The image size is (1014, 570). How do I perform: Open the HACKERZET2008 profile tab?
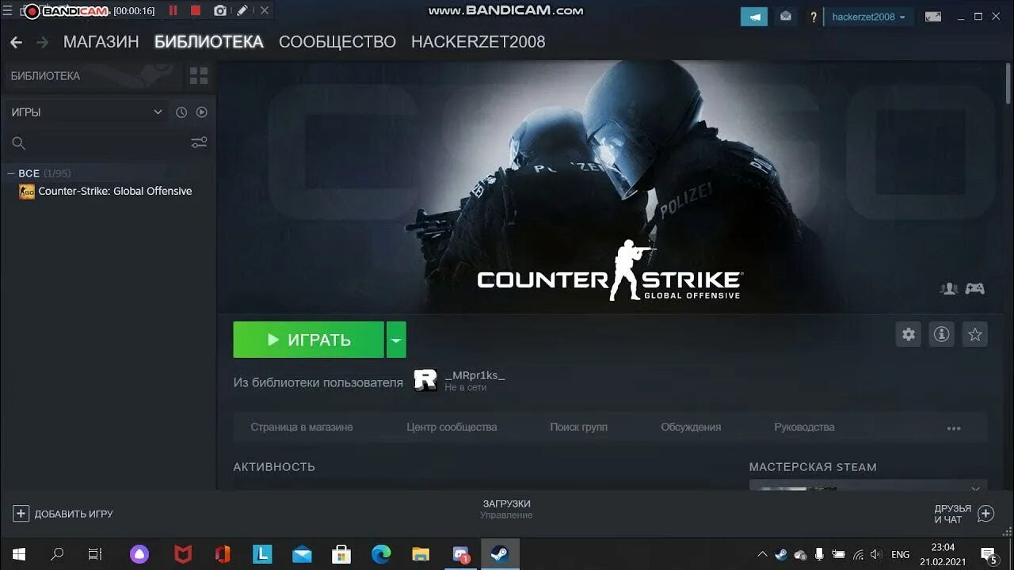[x=478, y=42]
